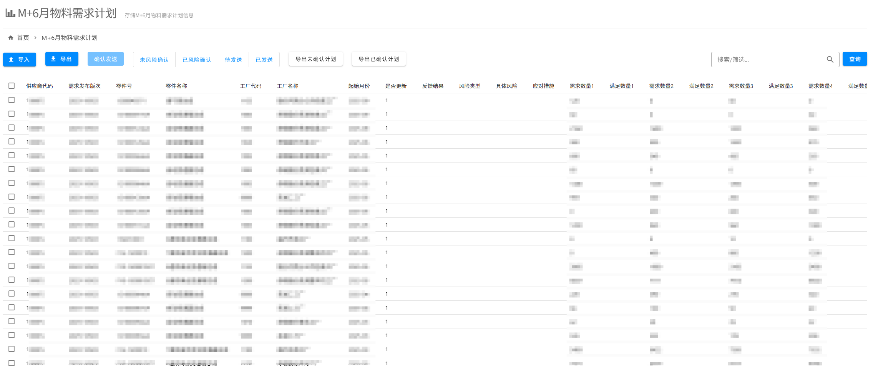Select the 待发送 filter tab
Screen dimensions: 873x368
[233, 60]
